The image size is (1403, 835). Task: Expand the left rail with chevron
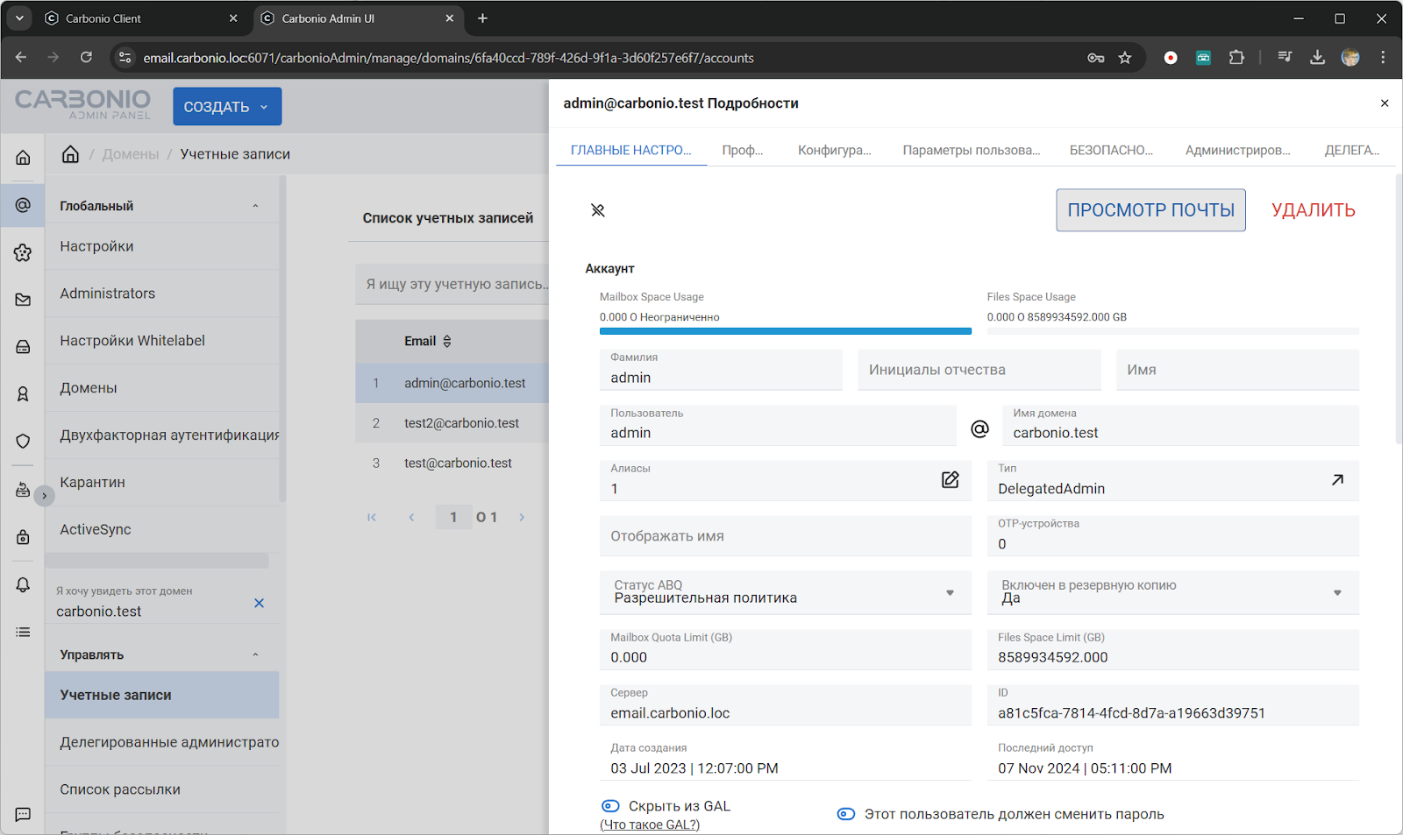tap(44, 496)
